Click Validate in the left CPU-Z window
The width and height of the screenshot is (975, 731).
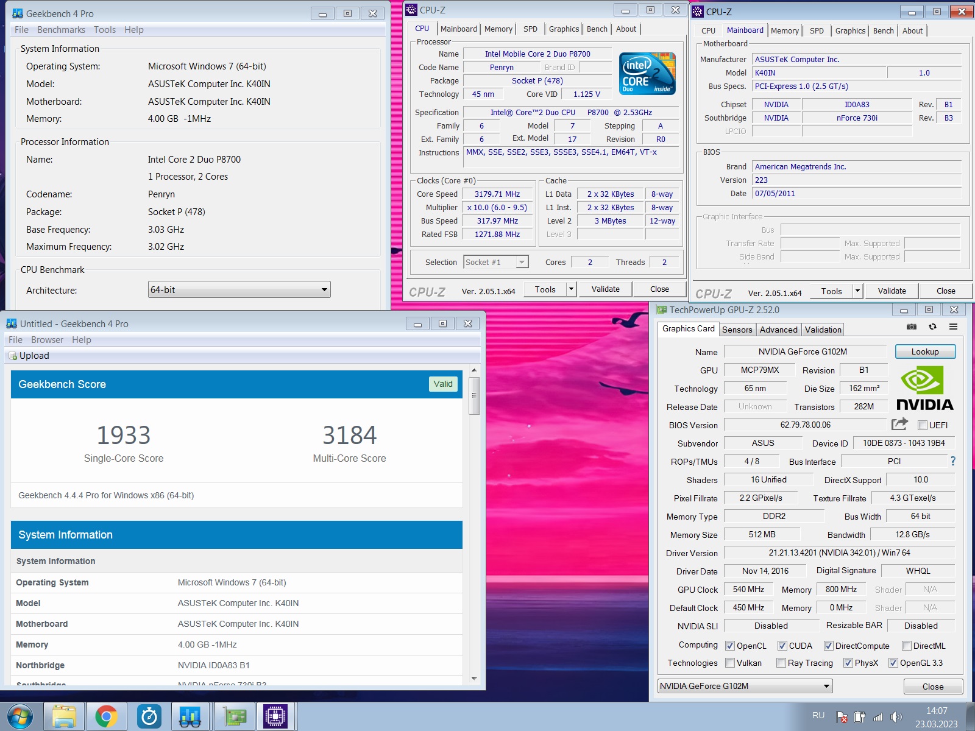(x=605, y=289)
